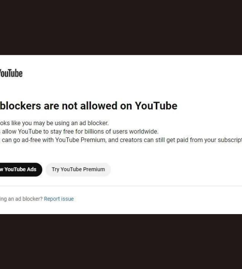Click the 'go ad-free with YouTube Premium' sentence

(x=121, y=140)
